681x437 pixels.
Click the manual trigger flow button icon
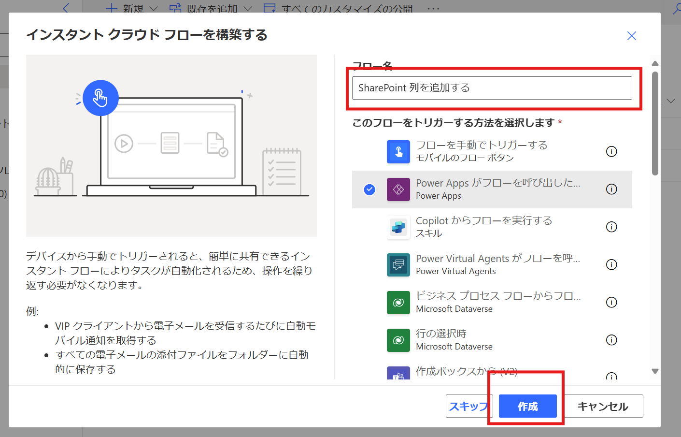pos(398,151)
